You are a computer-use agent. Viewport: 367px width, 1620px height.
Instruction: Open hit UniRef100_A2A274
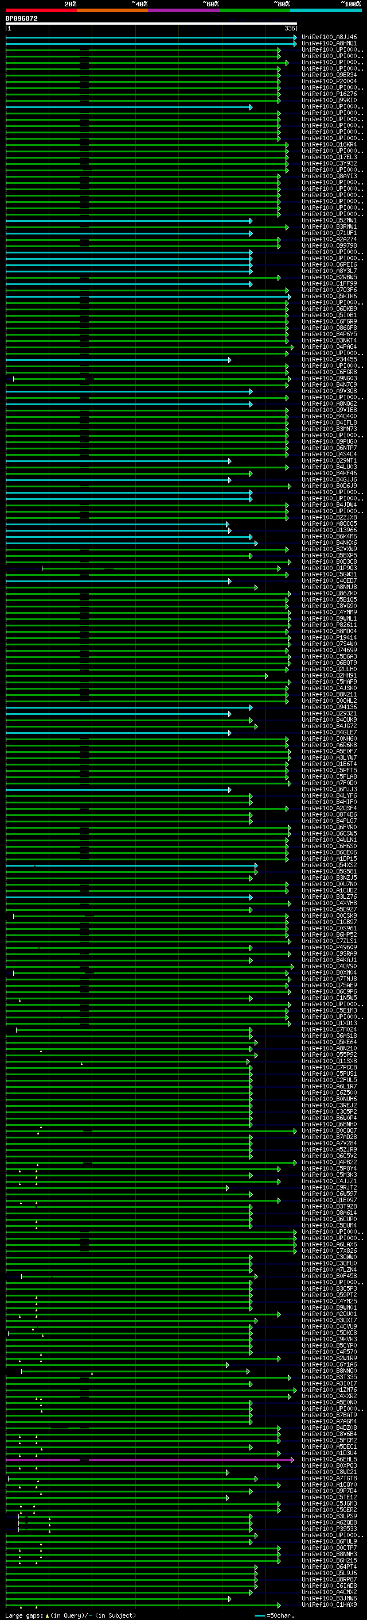[x=329, y=239]
